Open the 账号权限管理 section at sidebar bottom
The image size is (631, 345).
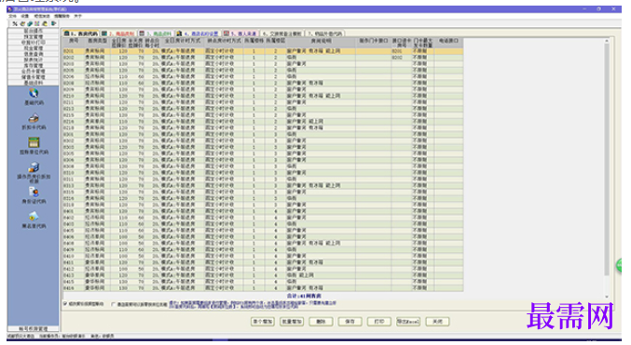(x=34, y=329)
